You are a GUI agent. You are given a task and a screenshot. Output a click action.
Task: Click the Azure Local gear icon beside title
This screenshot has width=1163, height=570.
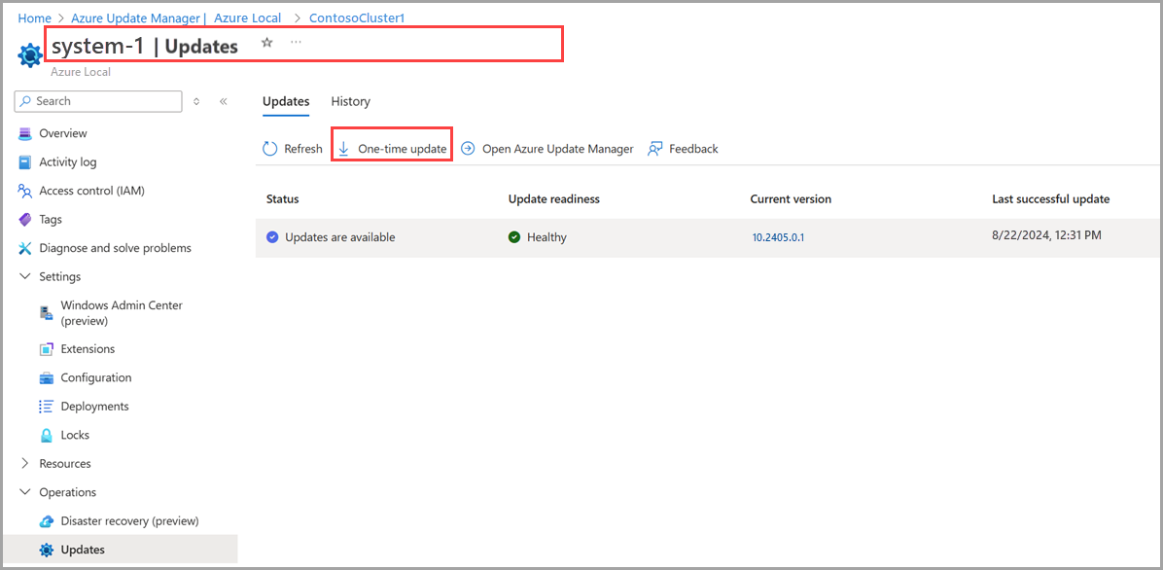[30, 55]
